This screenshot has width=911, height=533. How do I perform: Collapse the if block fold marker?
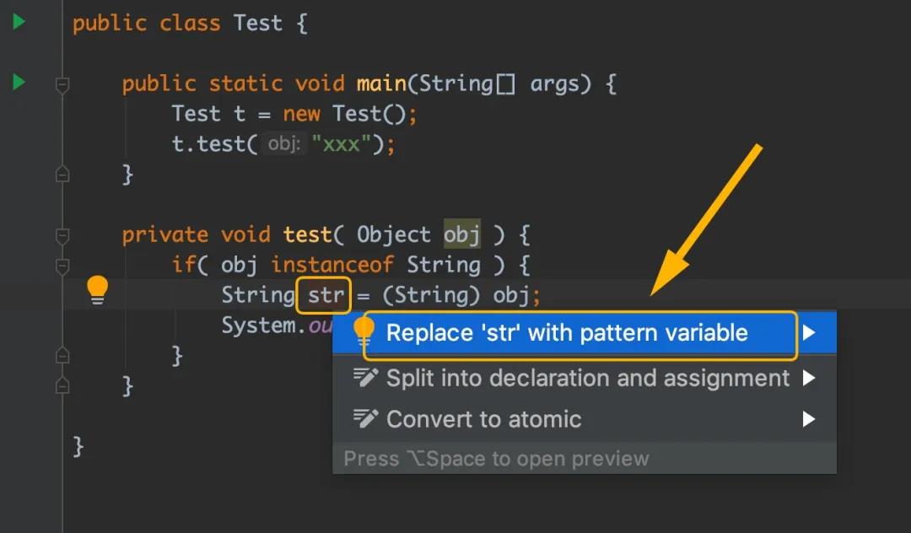[62, 266]
